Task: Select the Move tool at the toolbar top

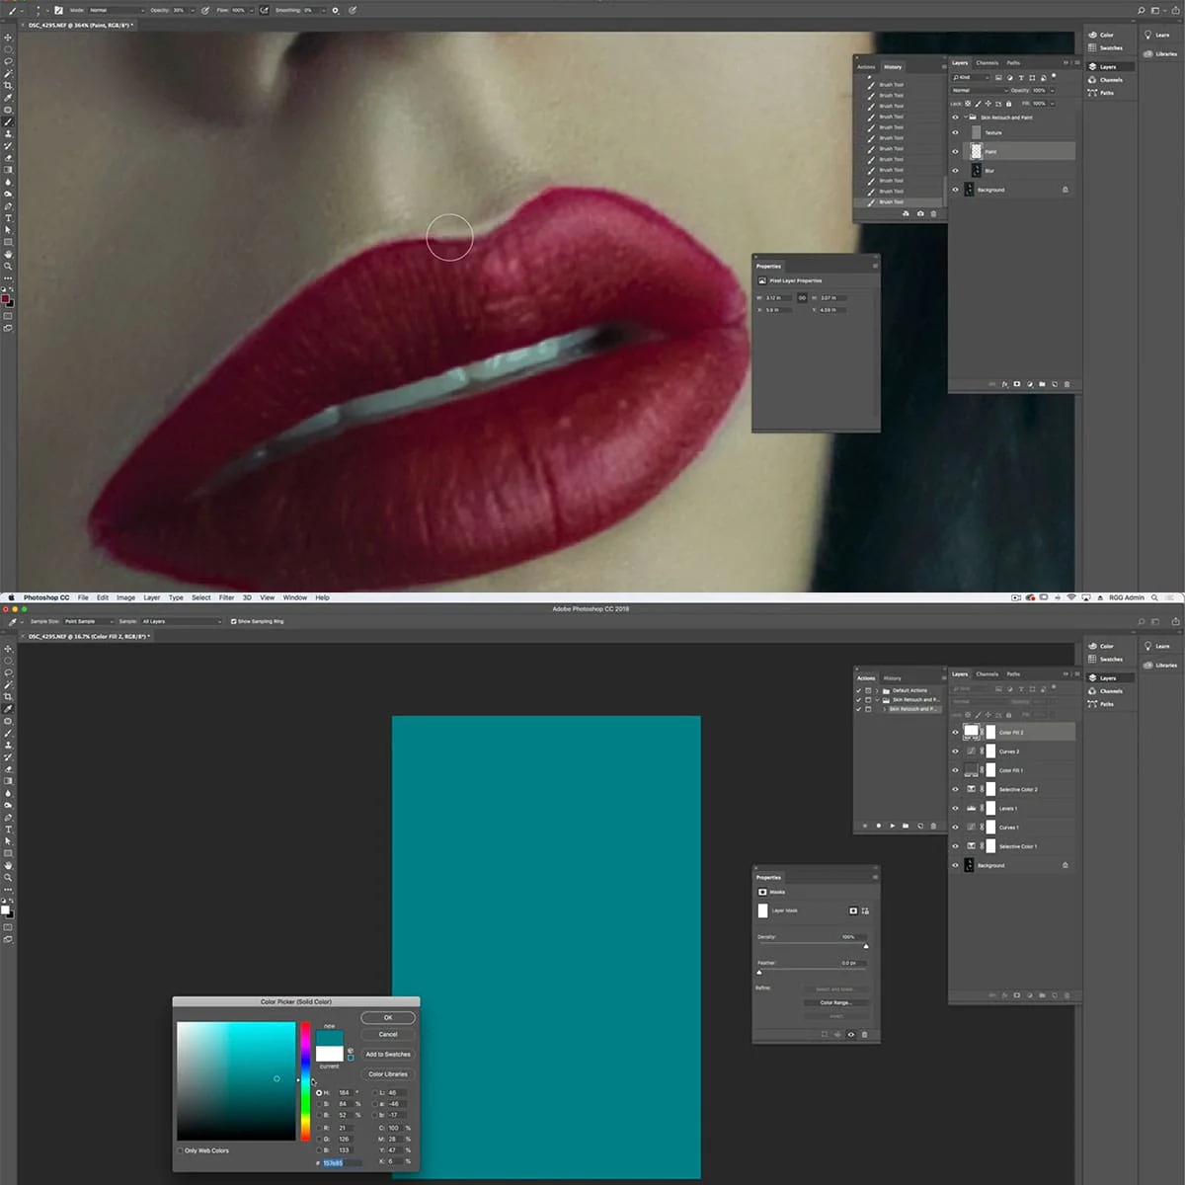Action: pyautogui.click(x=9, y=650)
